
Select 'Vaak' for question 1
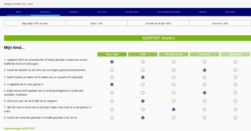[143, 62]
